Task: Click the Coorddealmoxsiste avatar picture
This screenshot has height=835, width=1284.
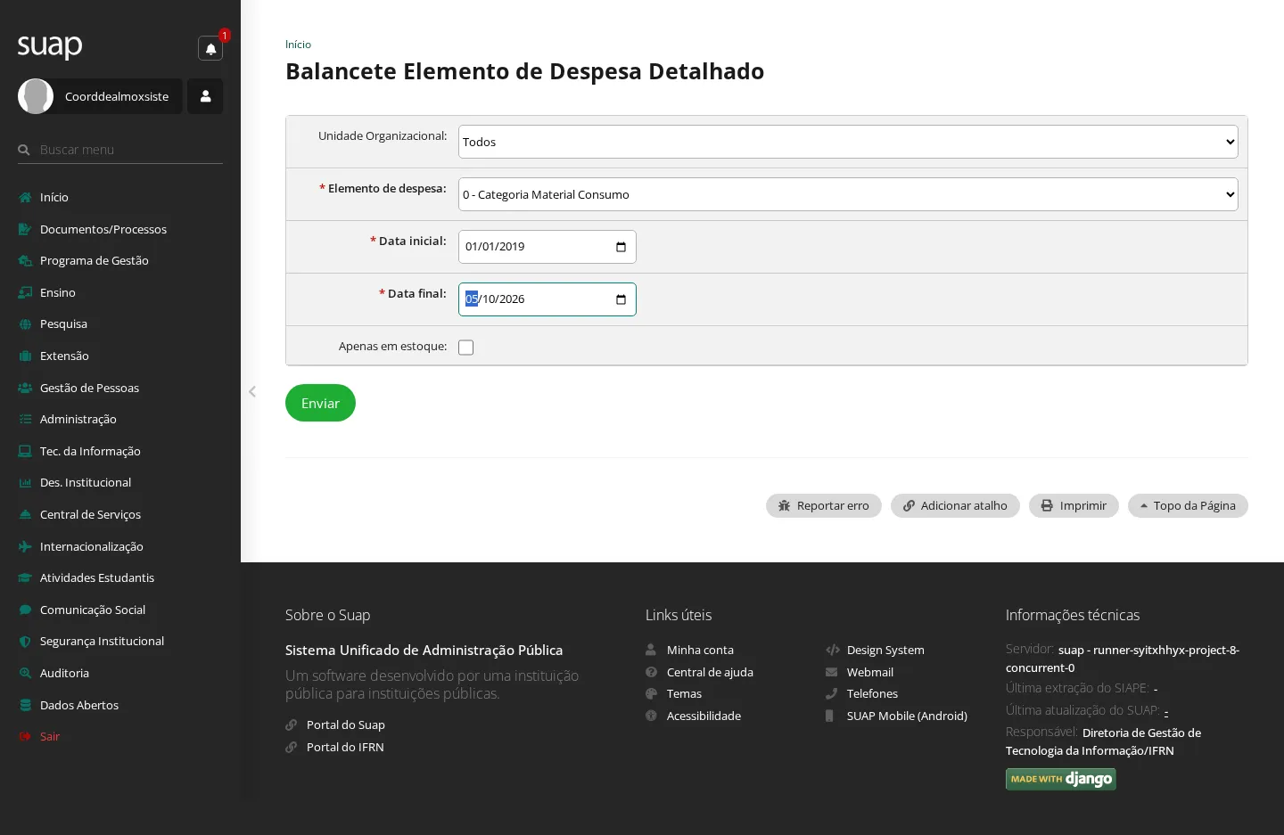Action: (36, 96)
